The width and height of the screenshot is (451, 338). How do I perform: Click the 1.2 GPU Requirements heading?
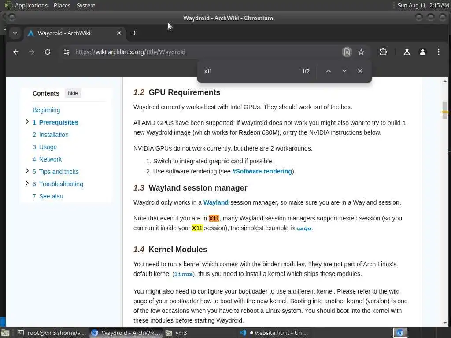coord(177,92)
